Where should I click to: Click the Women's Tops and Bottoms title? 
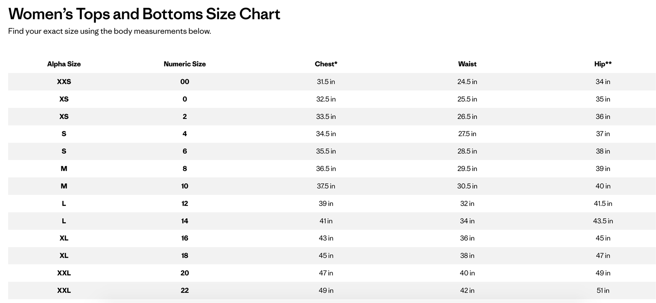coord(144,14)
